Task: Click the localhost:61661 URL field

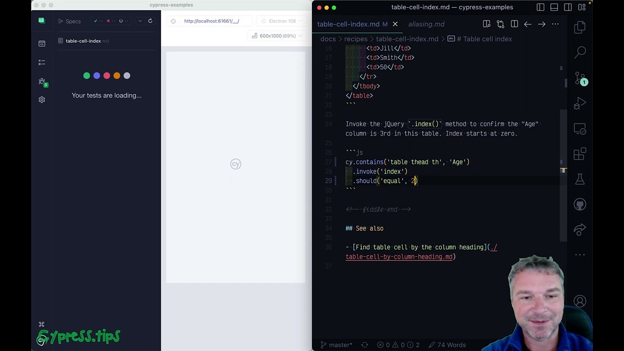Action: (212, 21)
